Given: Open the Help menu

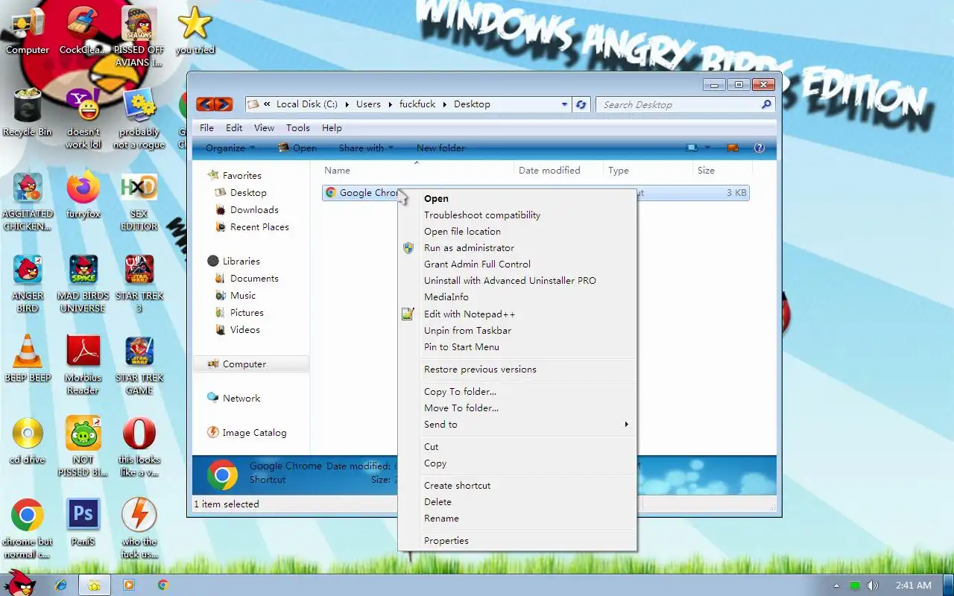Looking at the screenshot, I should coord(332,127).
